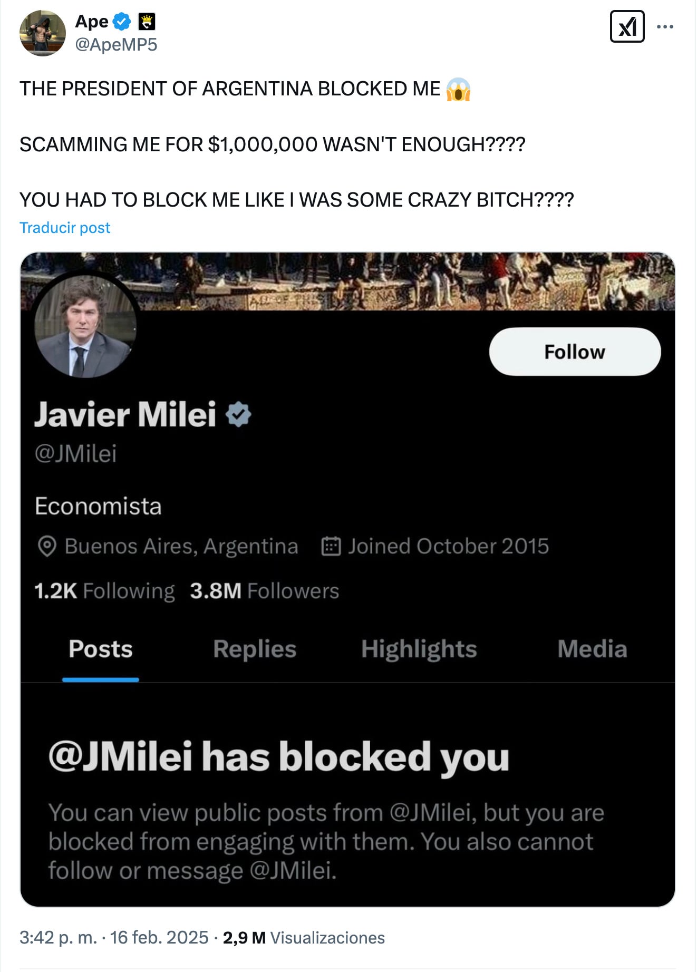Image resolution: width=697 pixels, height=972 pixels.
Task: Click the screaming emoji in the tweet text
Action: pos(460,90)
